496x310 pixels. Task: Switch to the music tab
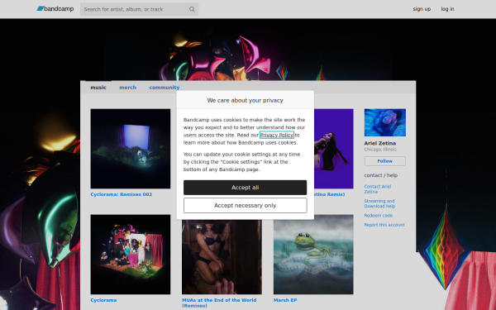coord(98,88)
